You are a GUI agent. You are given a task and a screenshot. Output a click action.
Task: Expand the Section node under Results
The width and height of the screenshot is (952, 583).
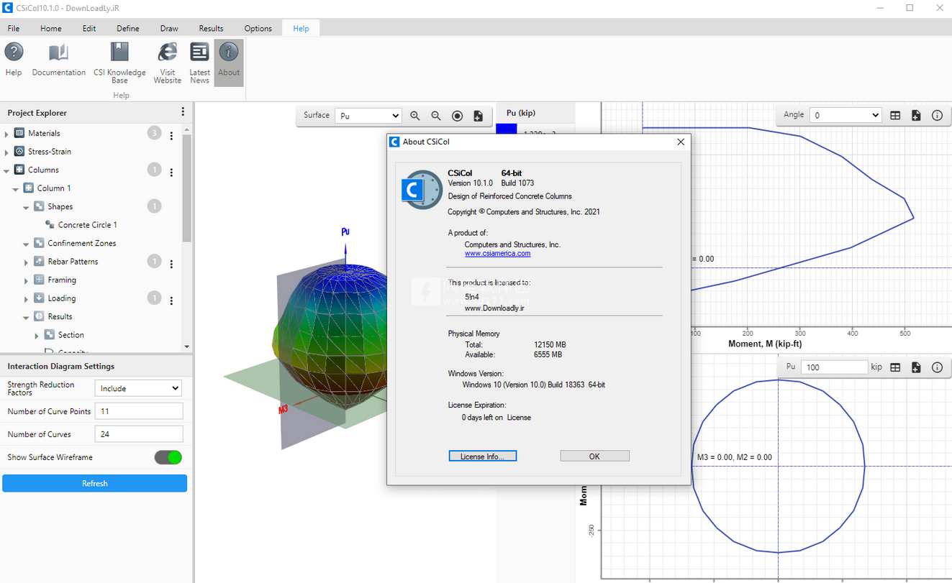click(x=37, y=335)
